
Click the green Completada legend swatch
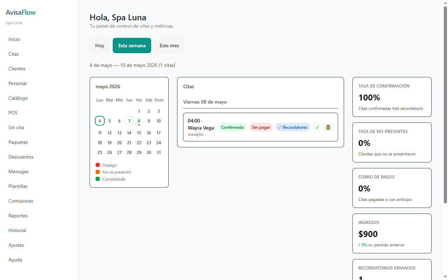tap(98, 179)
